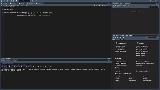
Task: Click the Help back arrow icon
Action: pyautogui.click(x=113, y=37)
